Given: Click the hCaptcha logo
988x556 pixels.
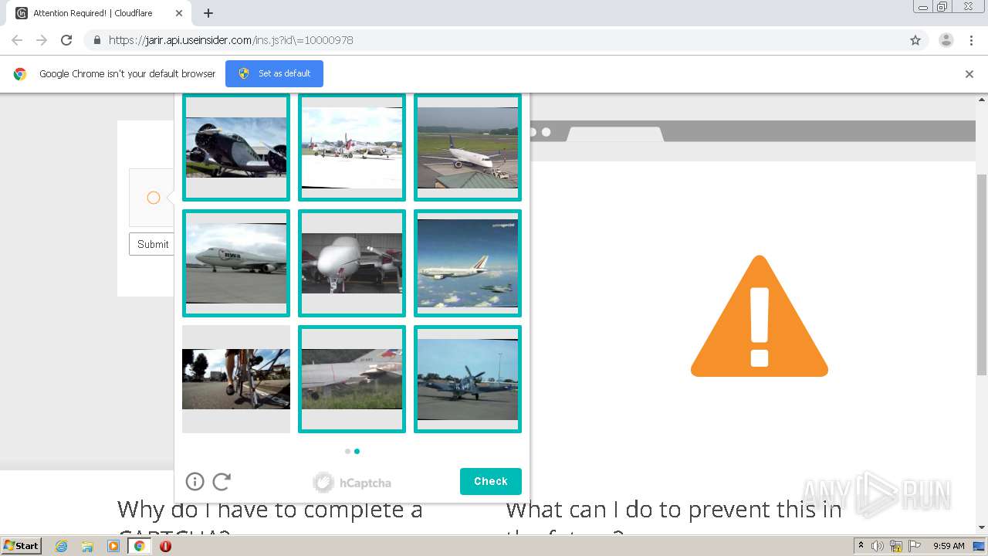Looking at the screenshot, I should tap(352, 483).
